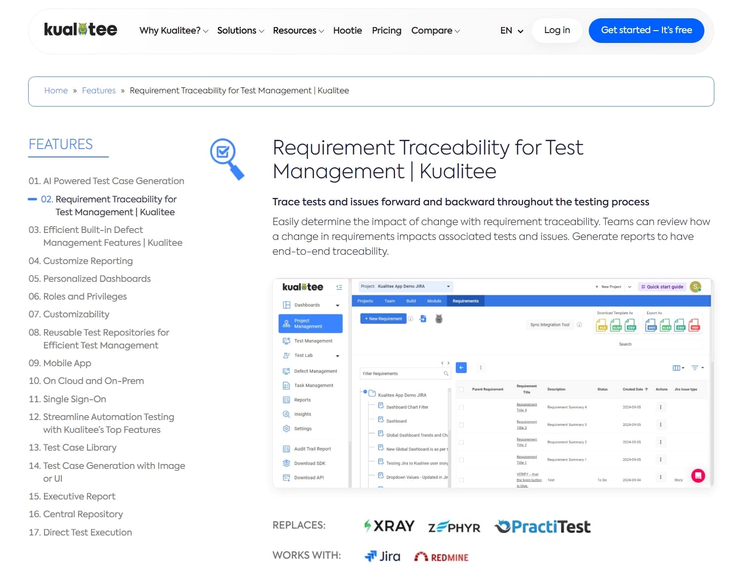Click the Audit Trail Report icon
Screen dimensions: 743x573
286,449
